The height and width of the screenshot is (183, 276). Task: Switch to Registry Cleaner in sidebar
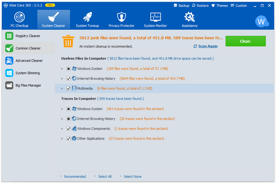[x=28, y=36]
